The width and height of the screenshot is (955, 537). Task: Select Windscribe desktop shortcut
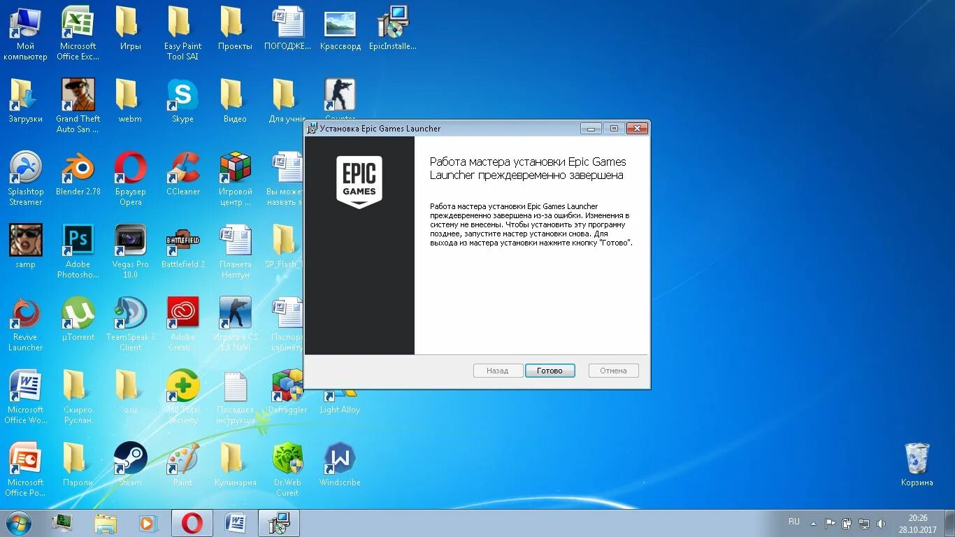(x=340, y=465)
